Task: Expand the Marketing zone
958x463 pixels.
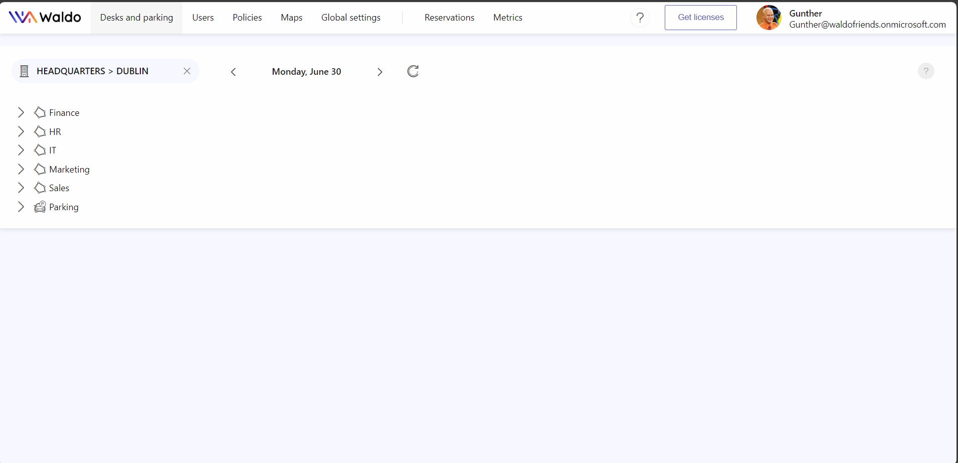Action: 21,169
